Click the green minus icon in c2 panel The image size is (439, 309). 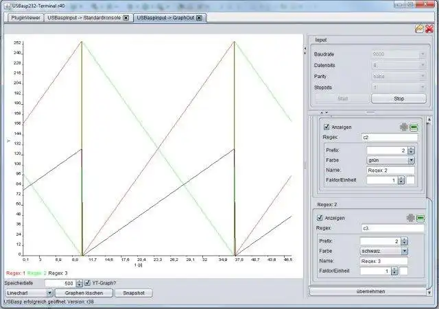(414, 127)
